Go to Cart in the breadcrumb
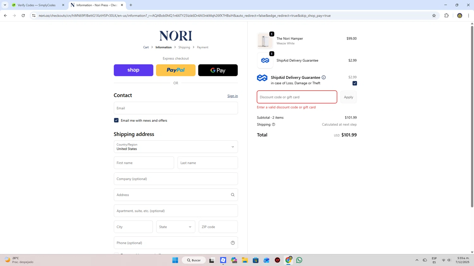Screen dimensions: 474x266 pos(146,47)
